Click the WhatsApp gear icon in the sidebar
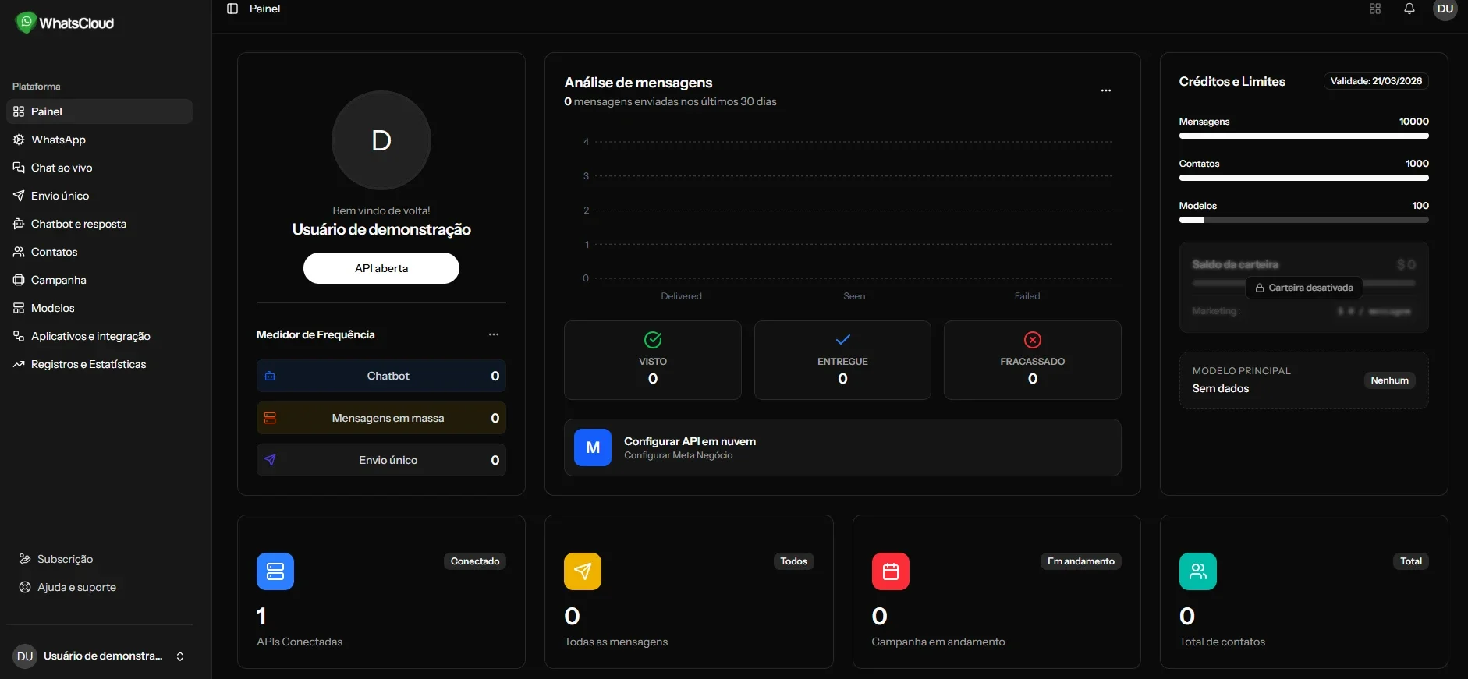1468x679 pixels. click(x=19, y=140)
